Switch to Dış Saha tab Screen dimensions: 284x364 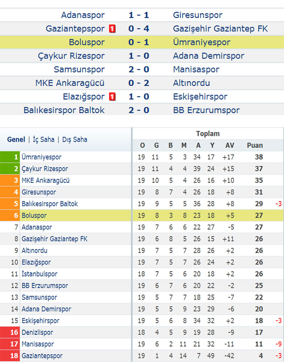75,140
